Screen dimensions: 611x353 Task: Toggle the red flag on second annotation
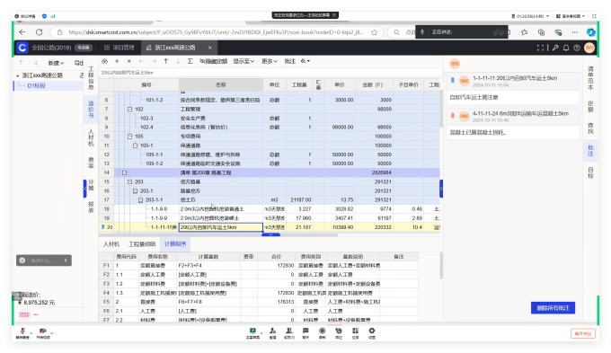(x=453, y=116)
